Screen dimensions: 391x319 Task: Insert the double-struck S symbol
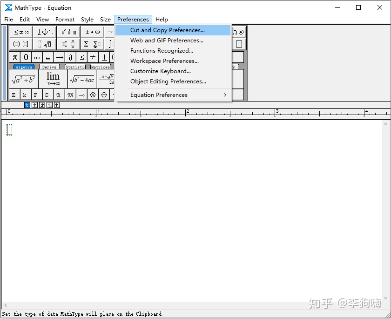pyautogui.click(x=47, y=95)
